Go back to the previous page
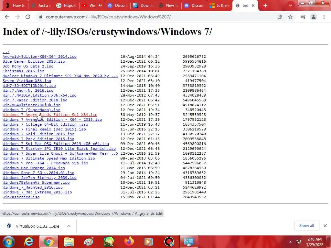Screen dimensions: 331x248 point(7,17)
